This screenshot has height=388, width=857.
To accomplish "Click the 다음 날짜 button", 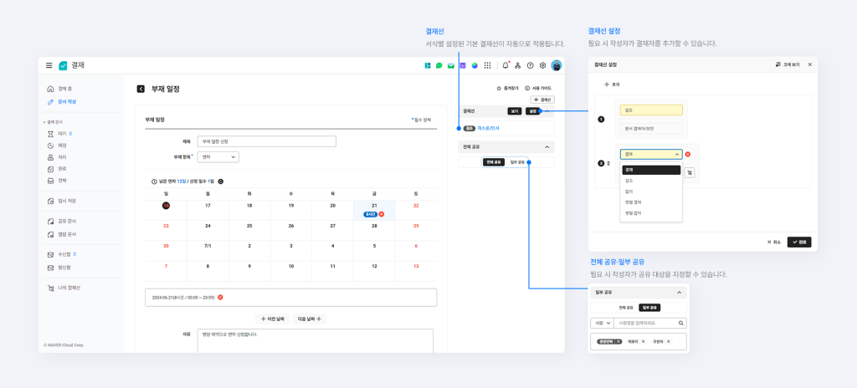I will (310, 319).
